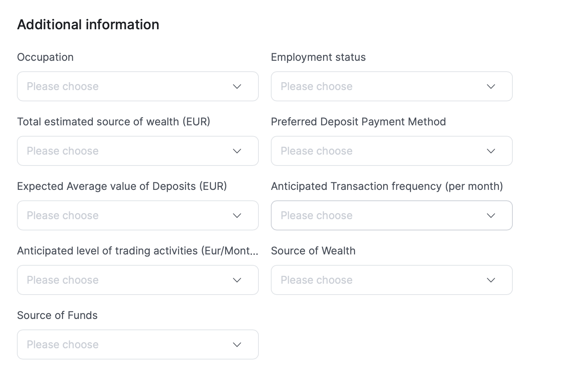574x370 pixels.
Task: Click the chevron in Occupation field
Action: tap(237, 86)
